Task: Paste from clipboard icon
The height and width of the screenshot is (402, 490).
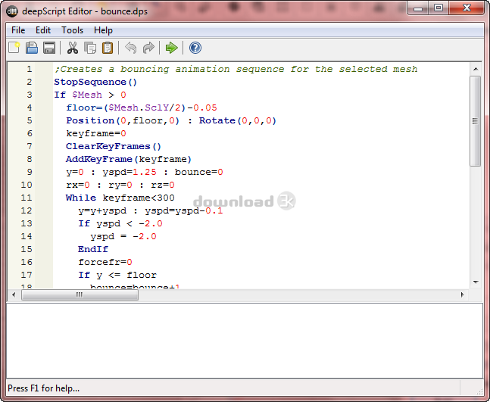Action: point(108,48)
